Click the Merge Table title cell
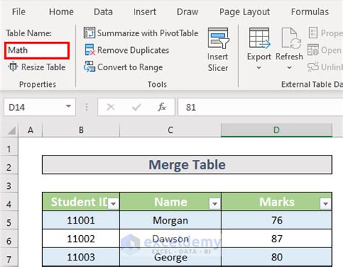Image resolution: width=343 pixels, height=267 pixels. (187, 165)
